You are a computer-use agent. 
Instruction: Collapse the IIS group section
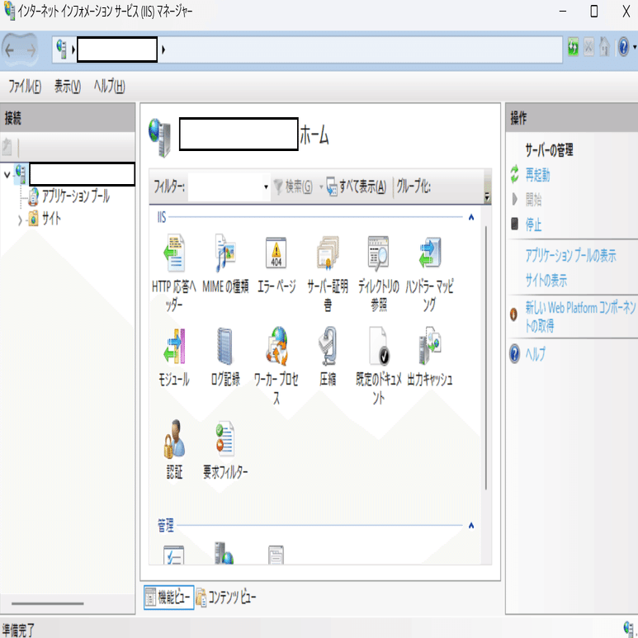coord(471,217)
